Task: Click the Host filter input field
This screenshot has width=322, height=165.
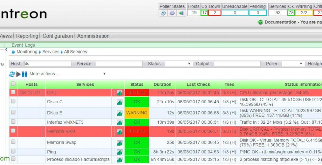Action: pos(48,64)
